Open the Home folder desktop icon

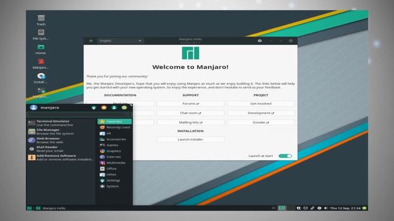tap(41, 49)
